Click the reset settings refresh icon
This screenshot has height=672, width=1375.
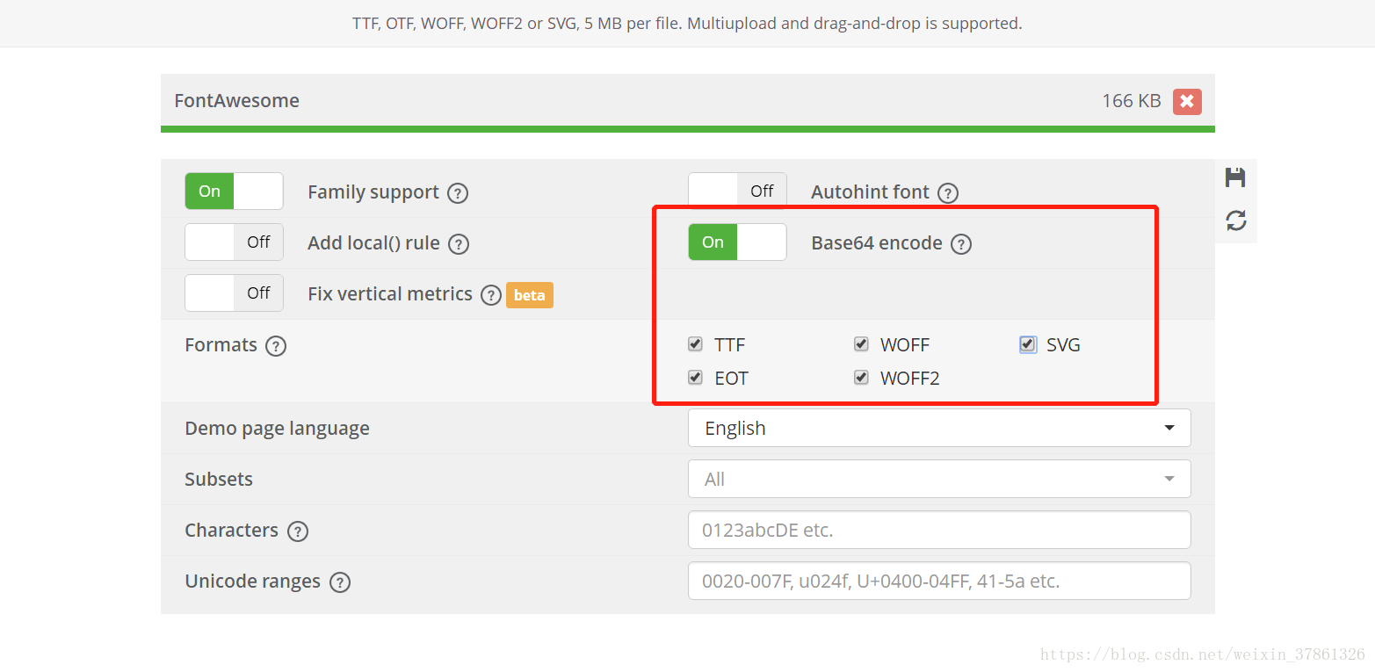pyautogui.click(x=1236, y=220)
